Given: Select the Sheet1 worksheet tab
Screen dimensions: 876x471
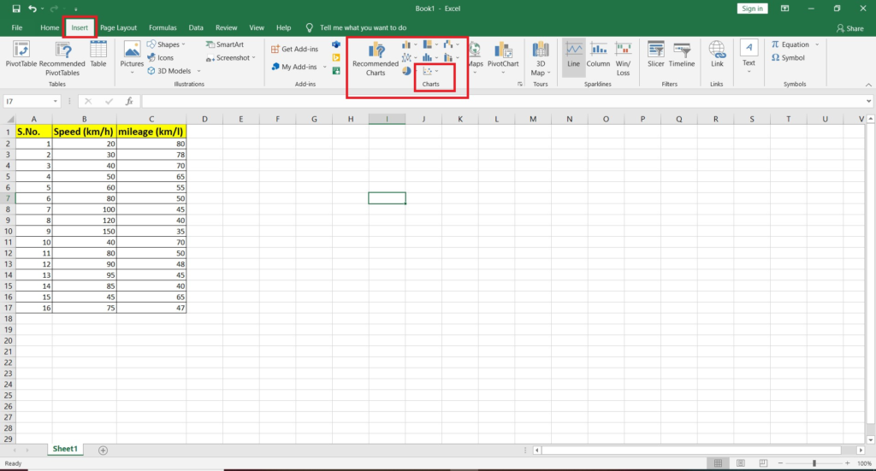Looking at the screenshot, I should 65,449.
